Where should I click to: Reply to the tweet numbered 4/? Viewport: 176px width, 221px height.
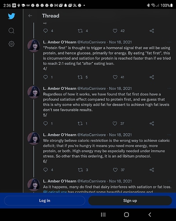[45, 77]
